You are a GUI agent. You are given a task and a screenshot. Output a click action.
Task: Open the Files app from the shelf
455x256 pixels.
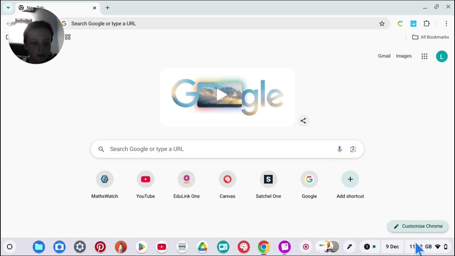coord(39,247)
